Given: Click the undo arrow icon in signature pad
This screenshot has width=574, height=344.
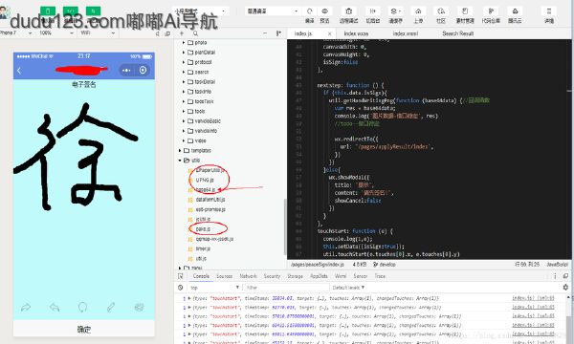Looking at the screenshot, I should (55, 308).
